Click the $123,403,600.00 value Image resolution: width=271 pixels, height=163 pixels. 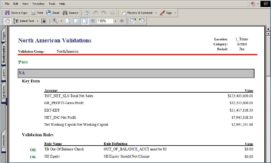pos(240,96)
